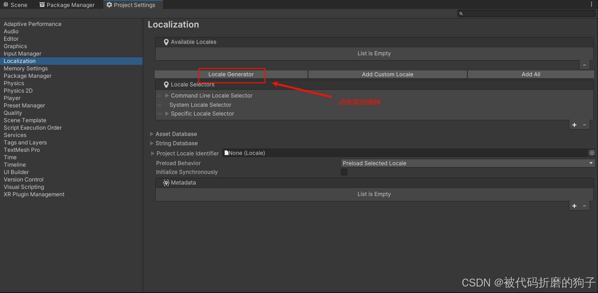Remove a Locale Selector with minus icon
The height and width of the screenshot is (293, 598).
(x=585, y=125)
